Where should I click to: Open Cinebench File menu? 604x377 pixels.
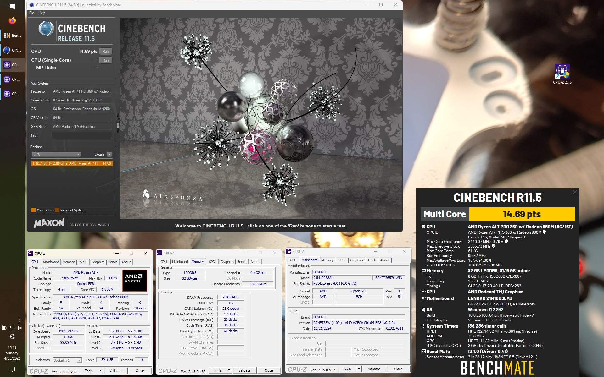[x=32, y=13]
